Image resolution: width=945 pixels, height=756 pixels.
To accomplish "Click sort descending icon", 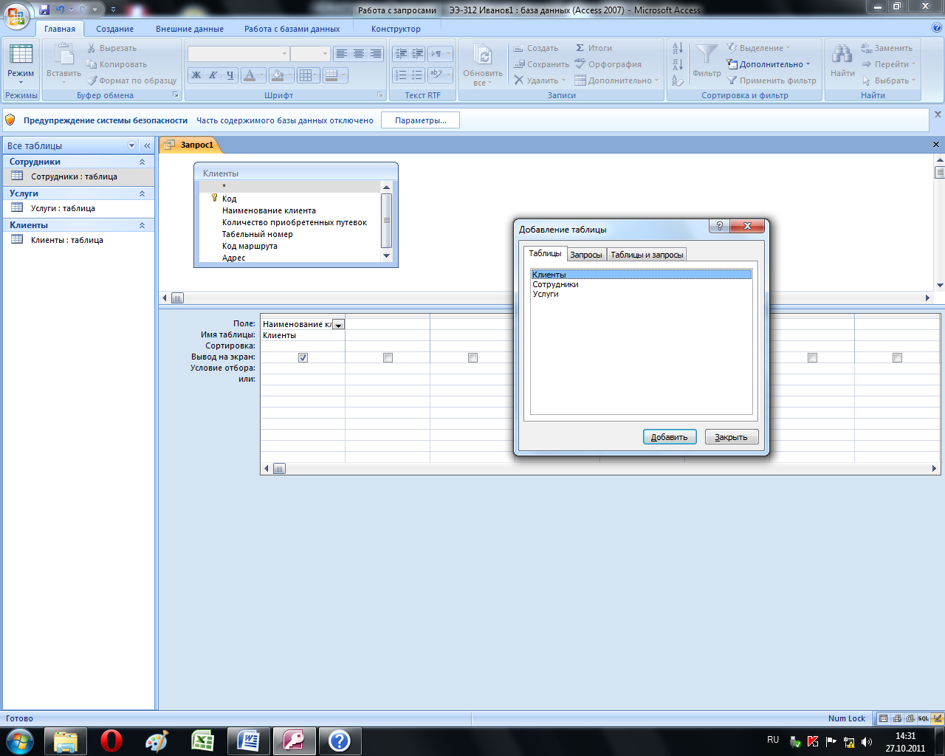I will coord(678,64).
